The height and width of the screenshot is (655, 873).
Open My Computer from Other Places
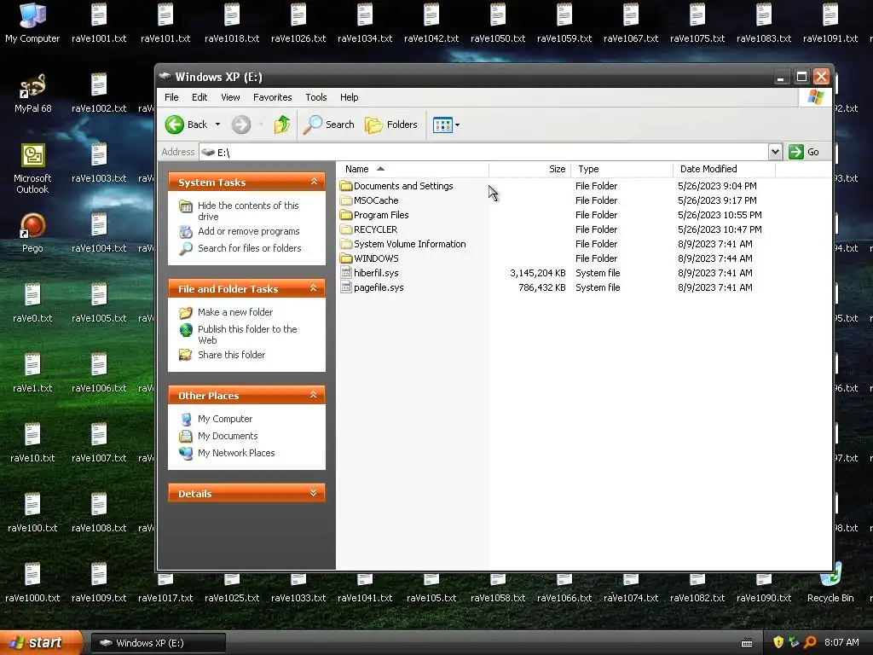[x=225, y=419]
